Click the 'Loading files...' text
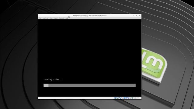The image size is (194, 109). point(53,79)
